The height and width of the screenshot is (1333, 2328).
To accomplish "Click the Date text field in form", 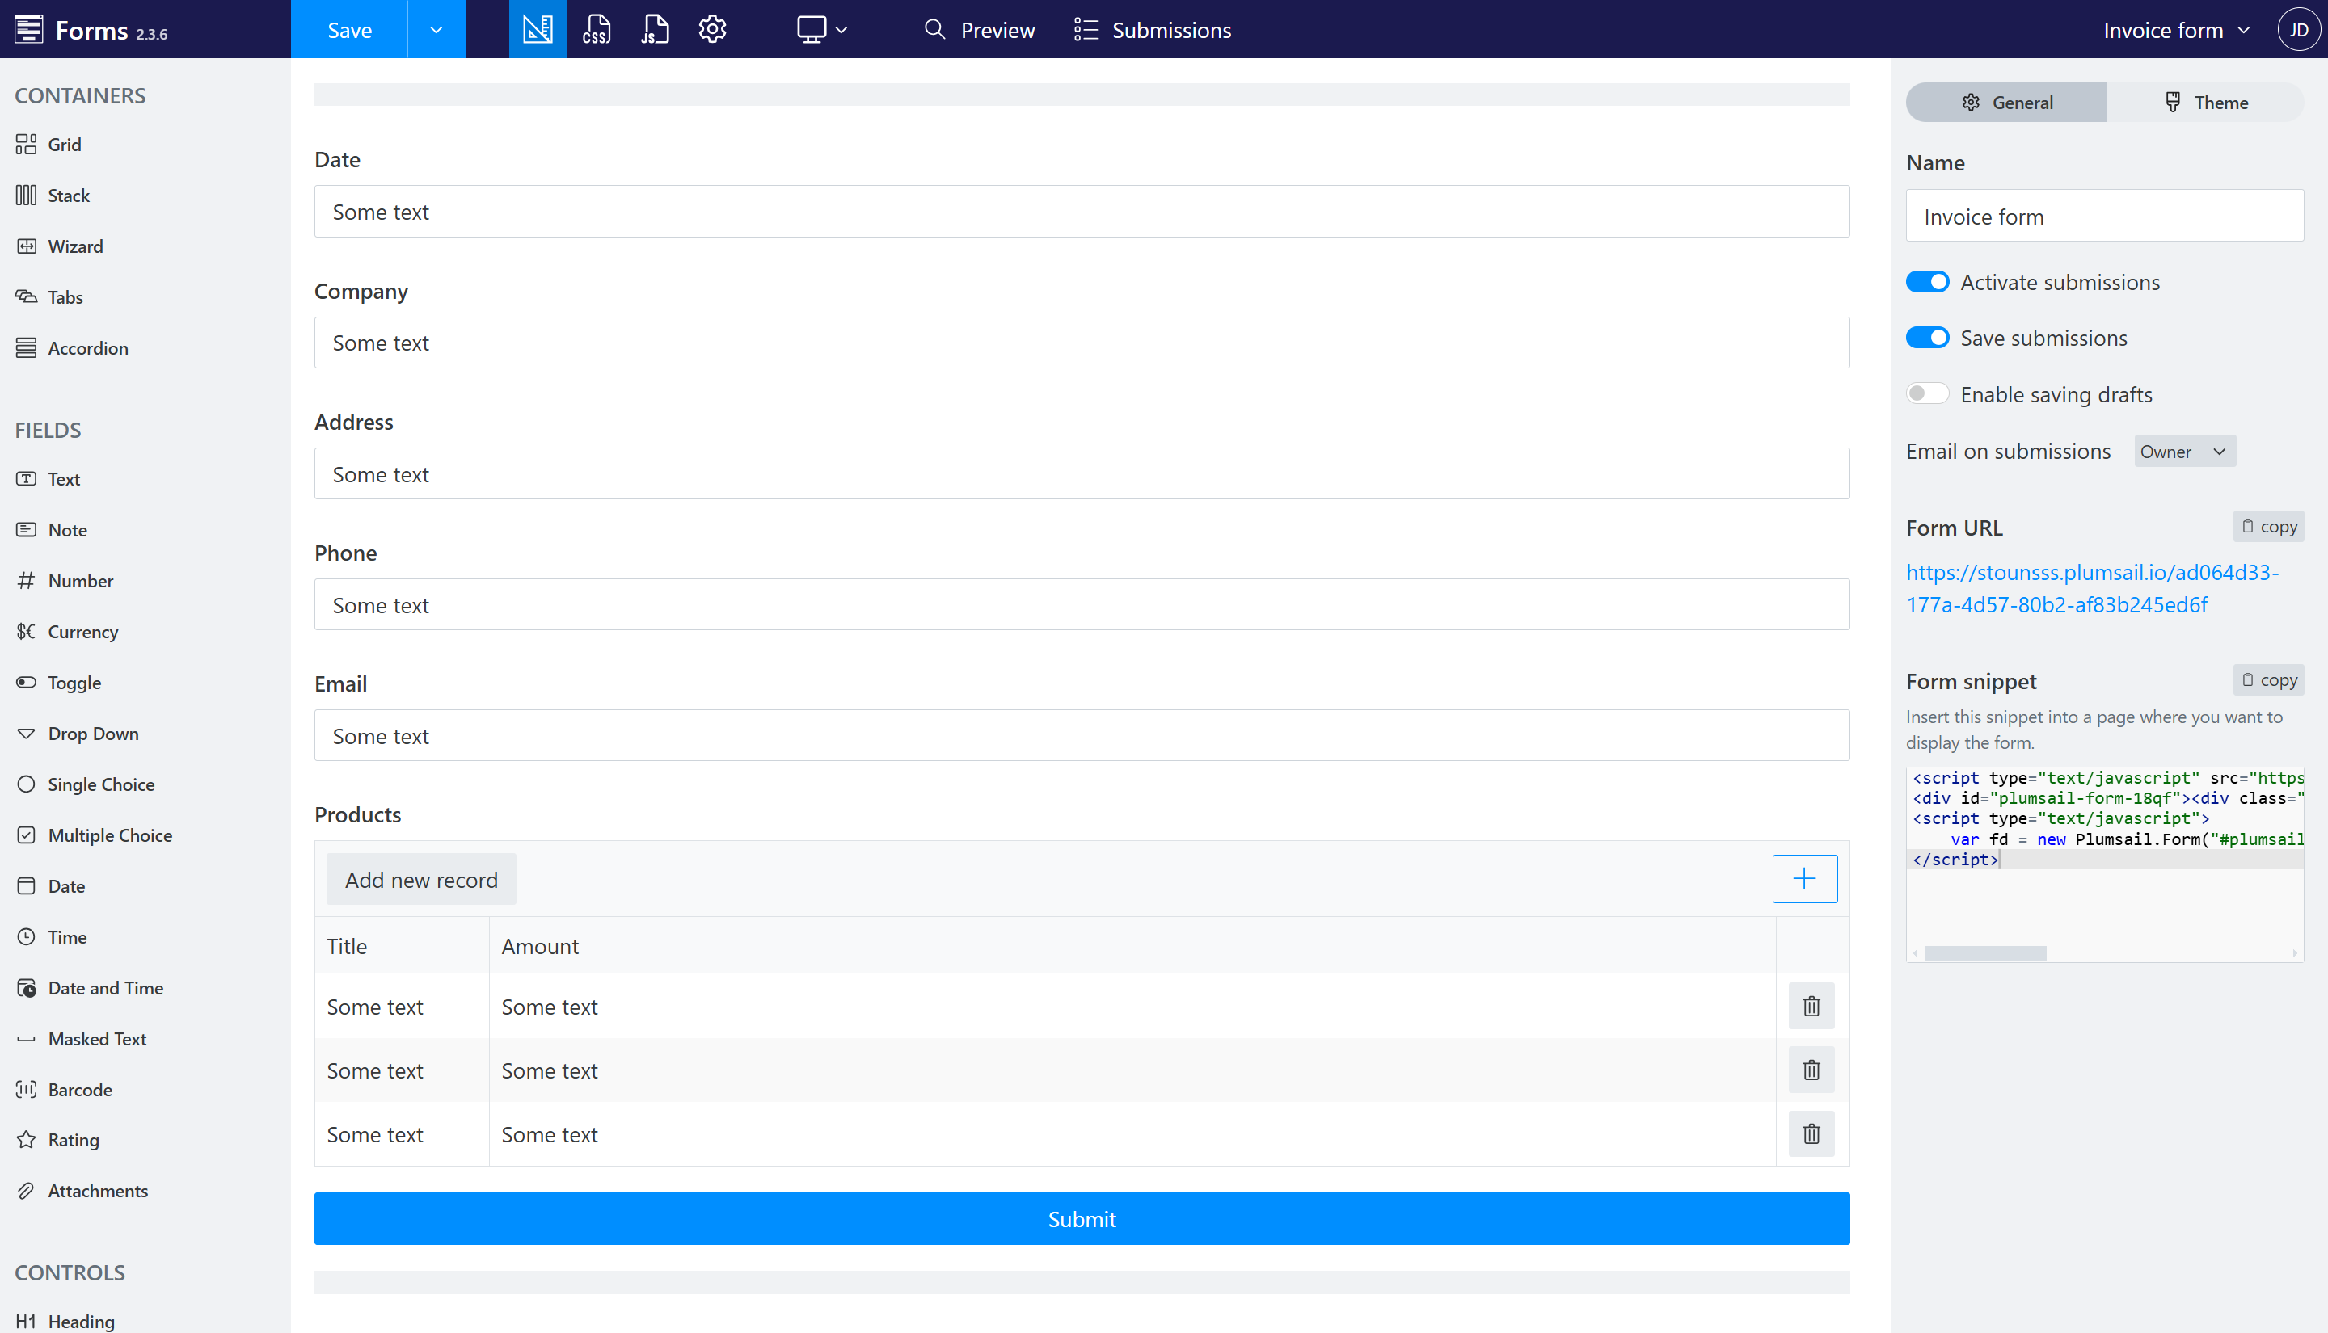I will click(1082, 212).
